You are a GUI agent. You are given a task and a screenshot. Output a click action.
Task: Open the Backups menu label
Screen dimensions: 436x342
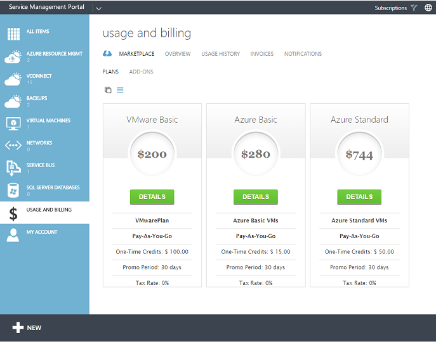click(x=37, y=98)
